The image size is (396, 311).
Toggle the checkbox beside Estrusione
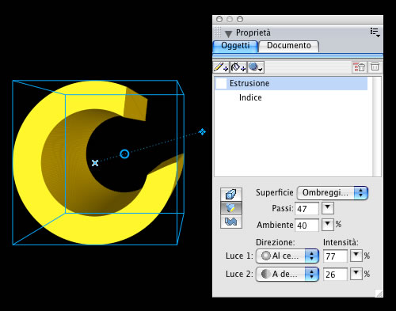tap(221, 84)
